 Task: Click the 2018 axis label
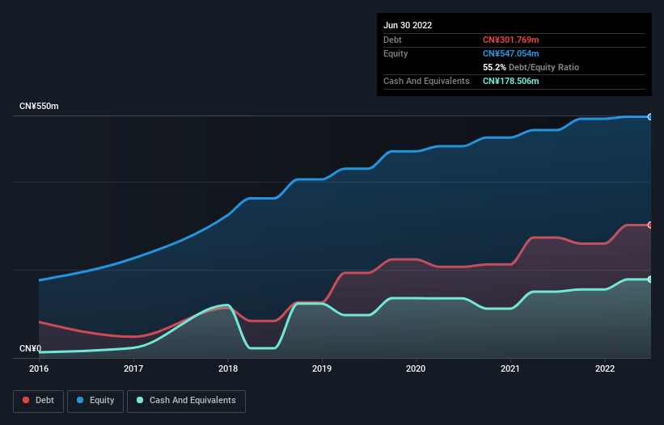point(228,368)
